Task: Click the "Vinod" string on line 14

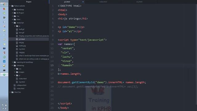Action: click(66, 61)
